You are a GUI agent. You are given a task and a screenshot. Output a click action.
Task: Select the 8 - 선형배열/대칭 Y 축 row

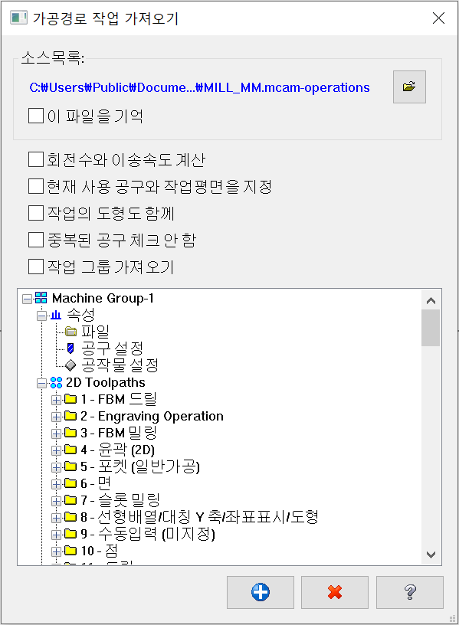(x=199, y=517)
